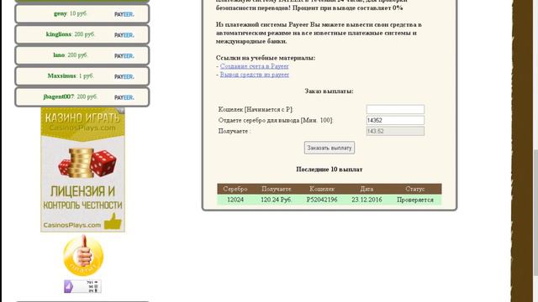Click username Maxsimus in payouts list

point(61,76)
